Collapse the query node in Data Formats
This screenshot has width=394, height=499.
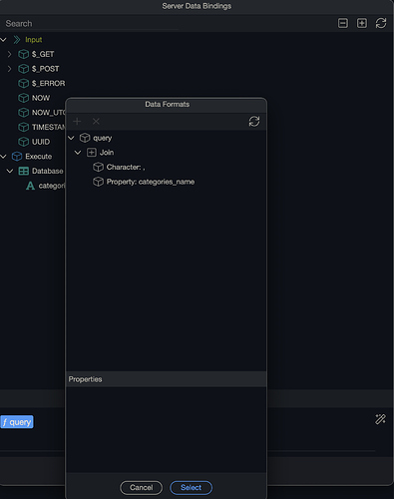71,138
